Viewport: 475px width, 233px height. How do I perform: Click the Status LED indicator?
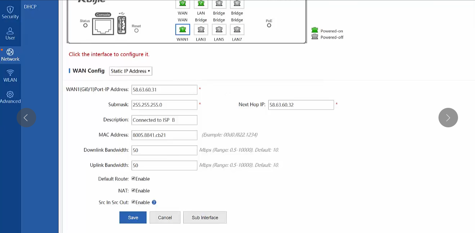[85, 25]
